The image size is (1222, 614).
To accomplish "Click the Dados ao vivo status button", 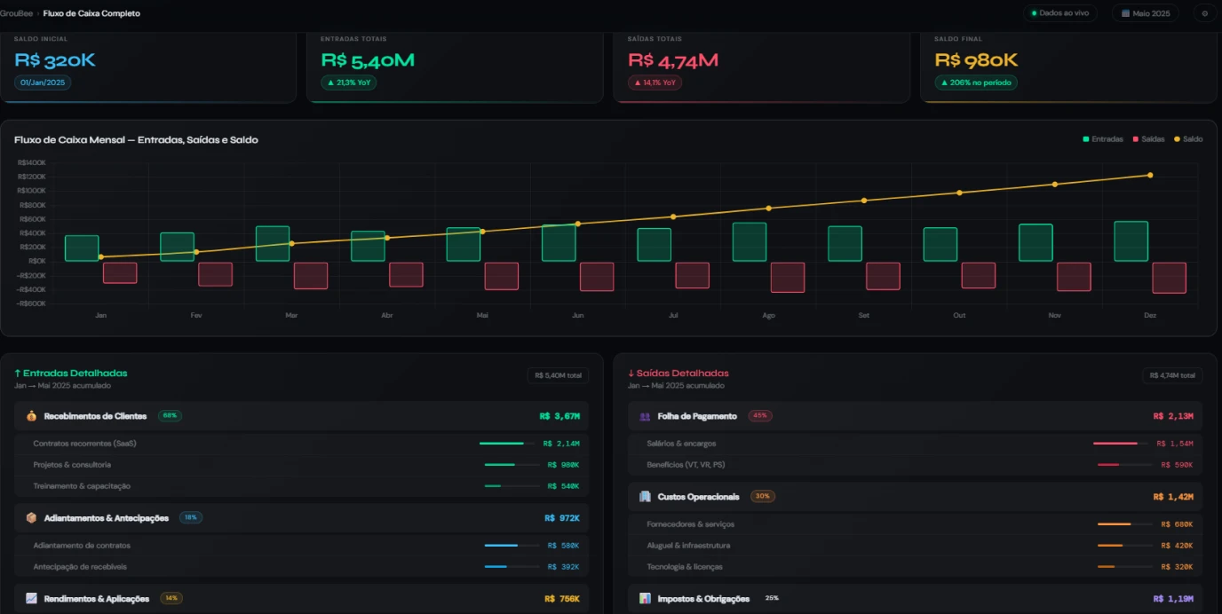I will point(1059,13).
